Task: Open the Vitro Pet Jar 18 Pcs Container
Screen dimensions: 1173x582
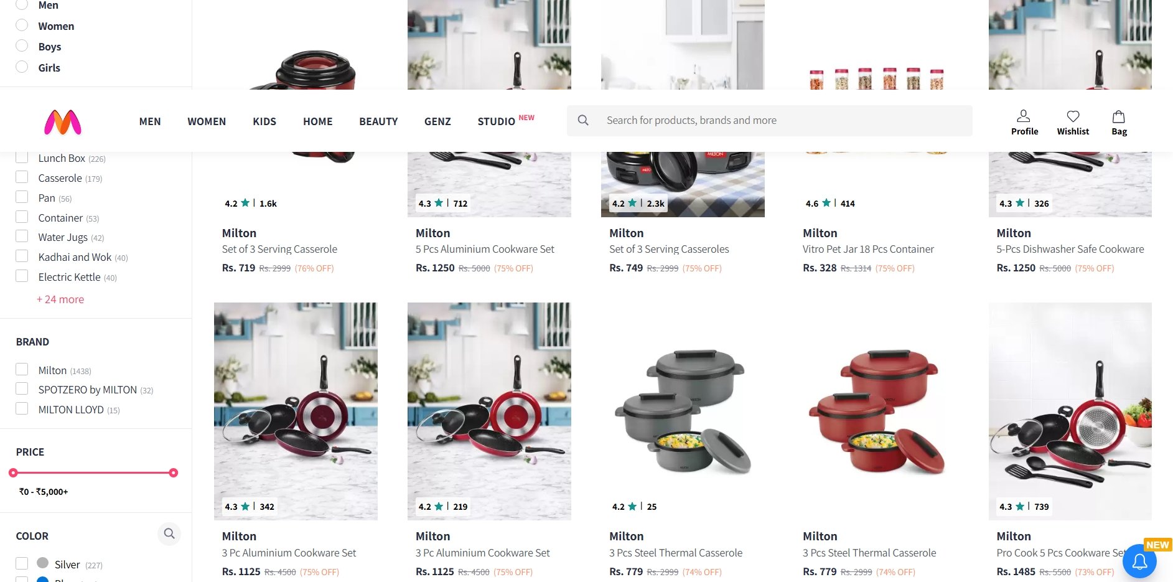Action: [x=868, y=249]
